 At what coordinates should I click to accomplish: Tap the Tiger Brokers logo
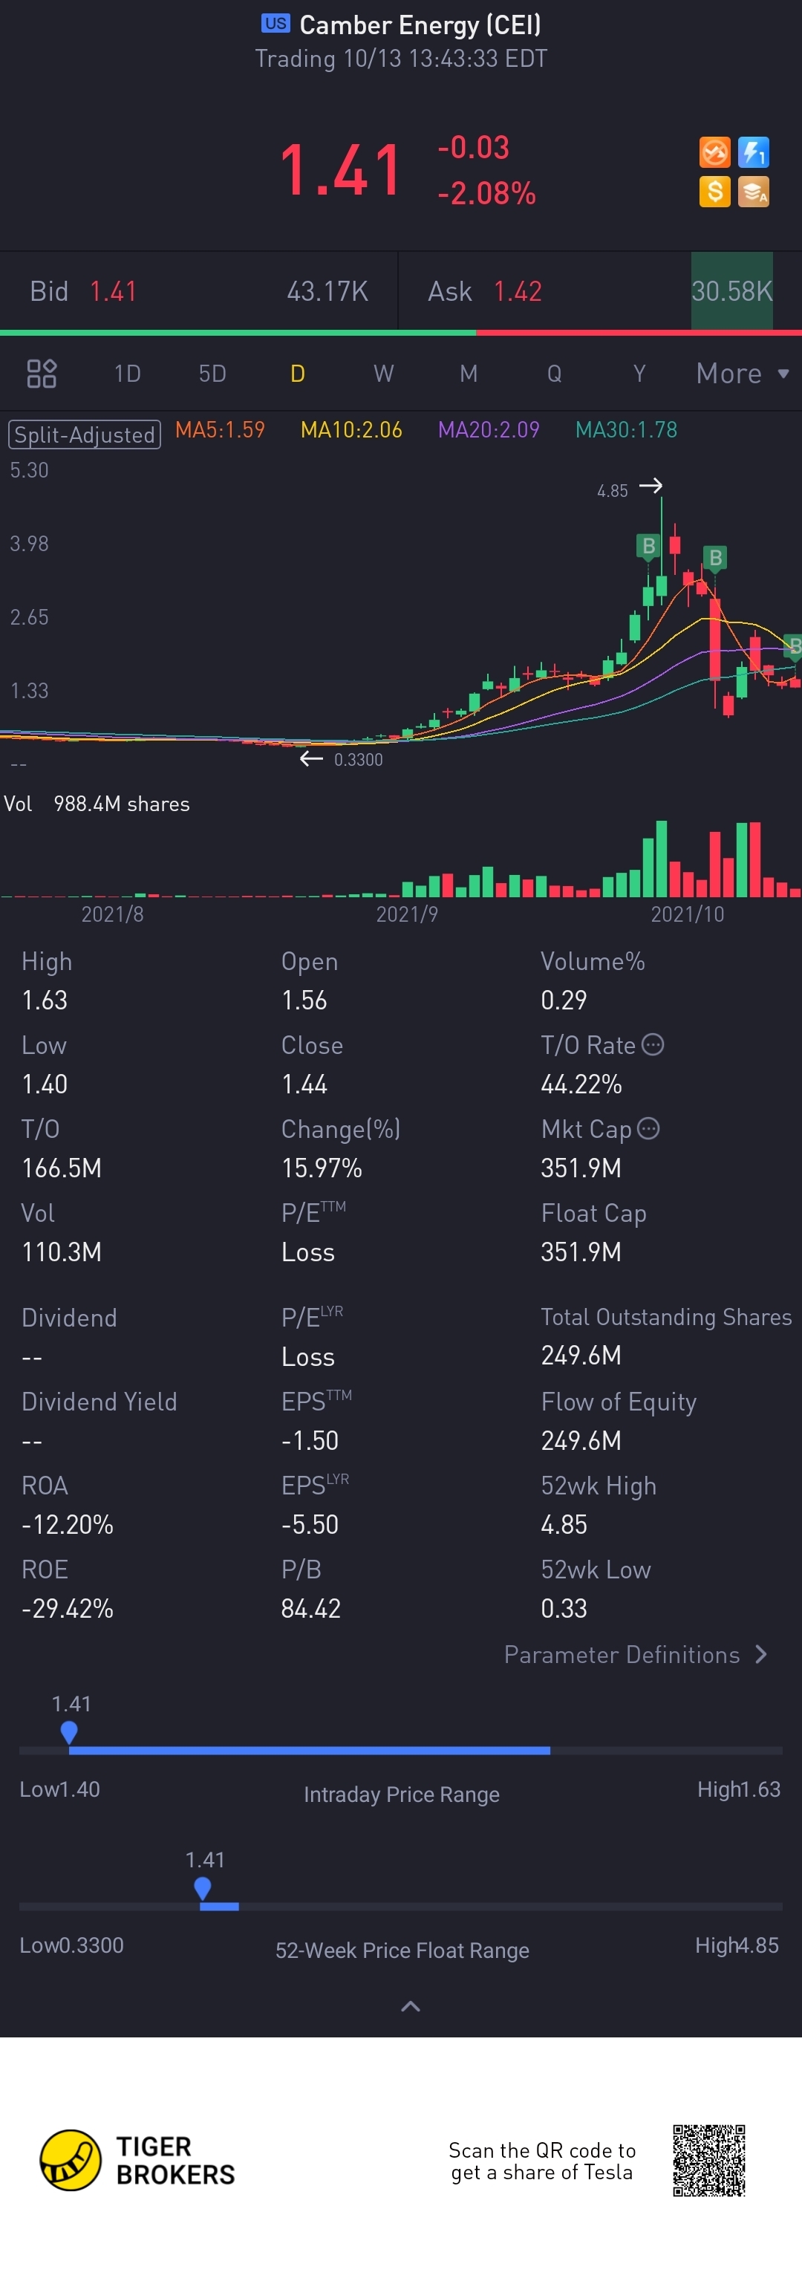tap(137, 2160)
